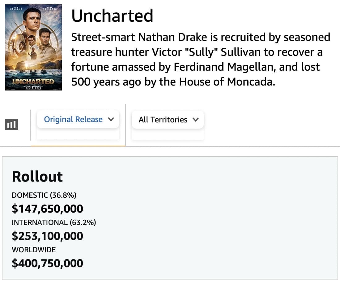Click the chevron arrow beside Original Release
340x282 pixels.
click(111, 119)
